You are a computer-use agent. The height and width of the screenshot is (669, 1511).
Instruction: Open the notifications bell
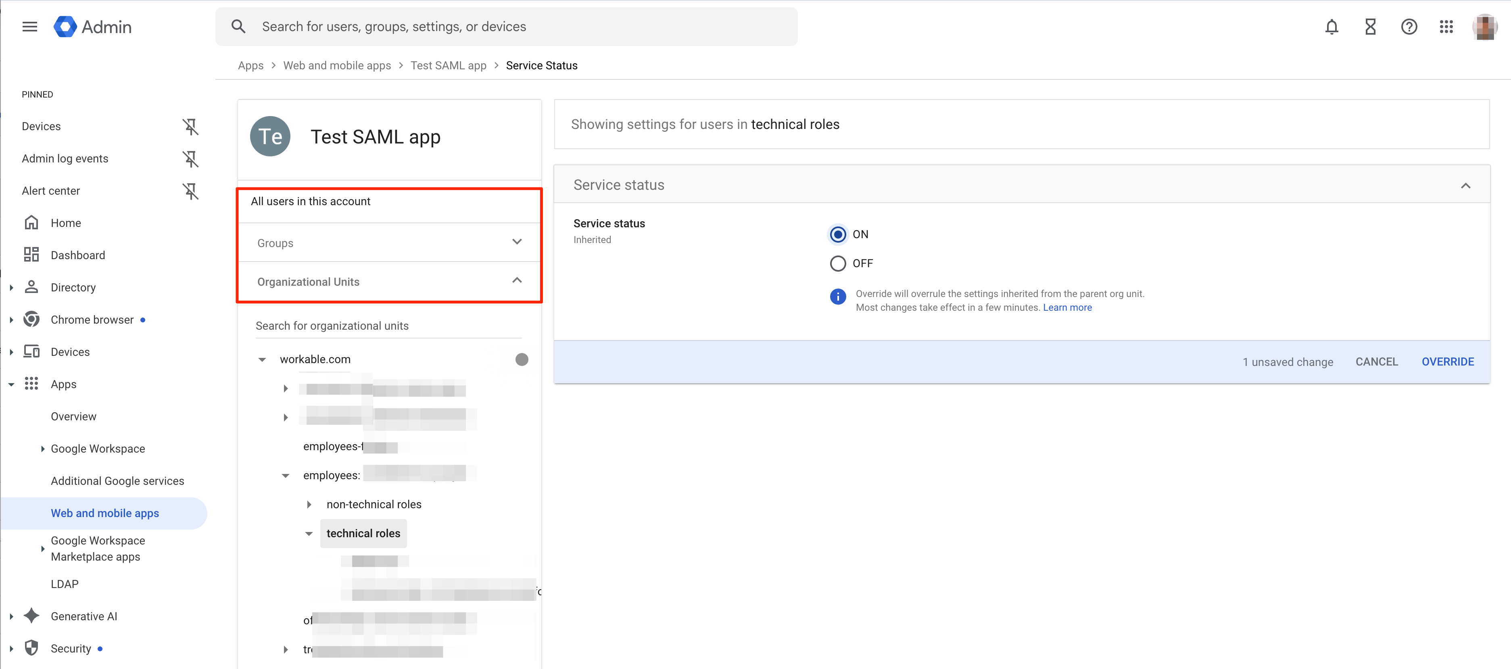tap(1332, 27)
